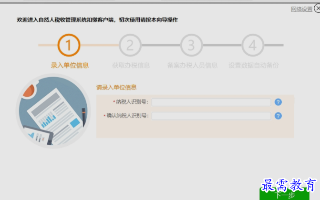Click the 获取办税信息 step label
The image size is (320, 200).
point(131,65)
